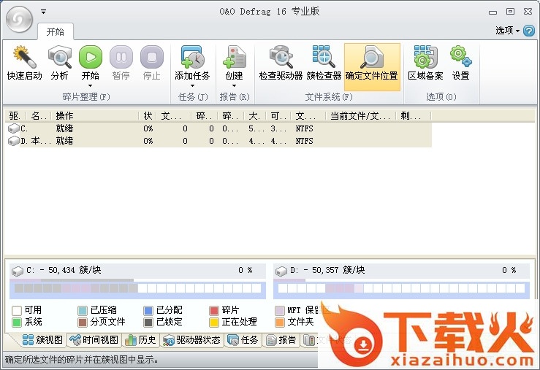This screenshot has width=540, height=370.
Task: Minimize the O&O Defrag window
Action: pyautogui.click(x=493, y=12)
